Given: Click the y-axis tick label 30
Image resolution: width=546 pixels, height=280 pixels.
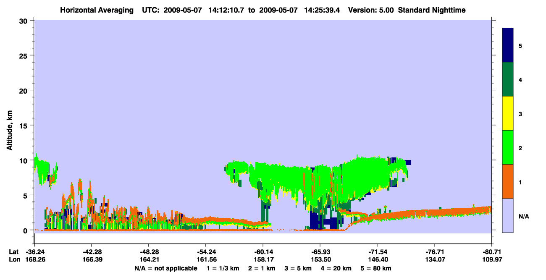Looking at the screenshot, I should click(24, 21).
